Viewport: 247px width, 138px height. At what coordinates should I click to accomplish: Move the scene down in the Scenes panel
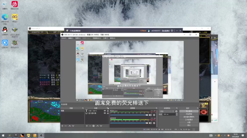(x=73, y=126)
